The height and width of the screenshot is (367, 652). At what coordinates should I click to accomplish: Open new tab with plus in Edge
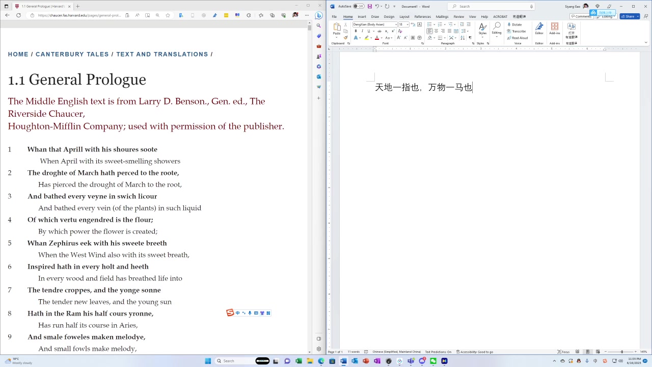point(77,6)
